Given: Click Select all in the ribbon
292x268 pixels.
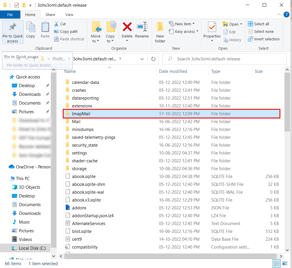Looking at the screenshot, I should point(258,24).
